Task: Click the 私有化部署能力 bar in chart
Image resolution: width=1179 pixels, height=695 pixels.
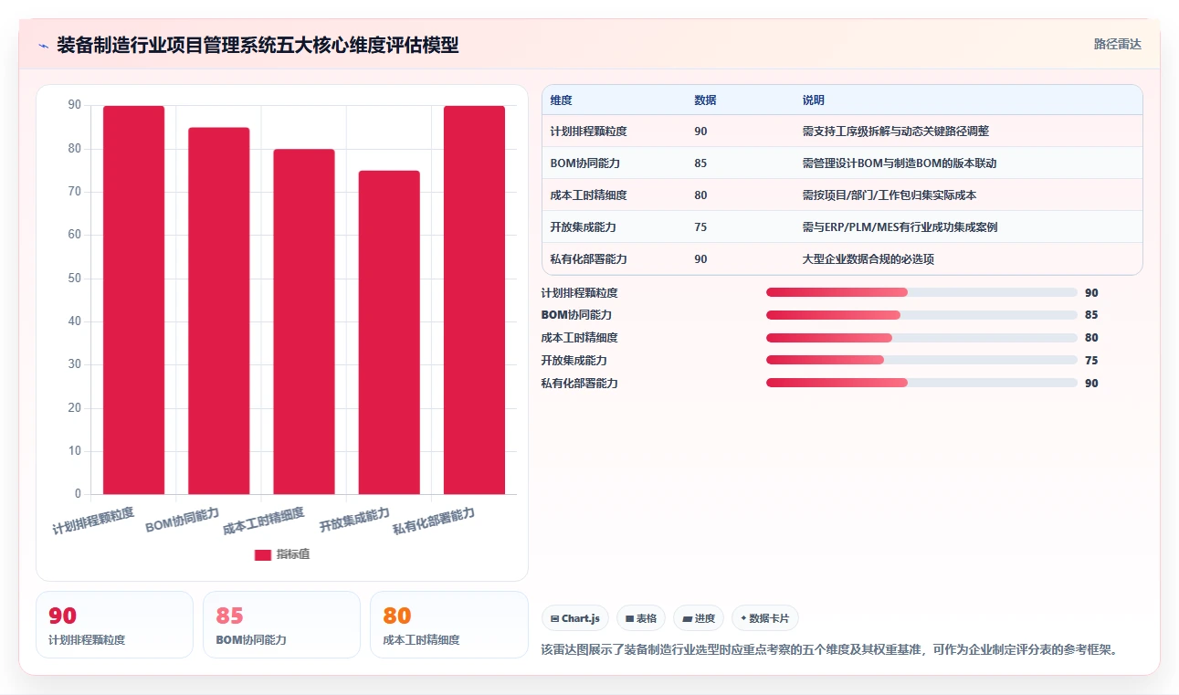Action: point(474,300)
